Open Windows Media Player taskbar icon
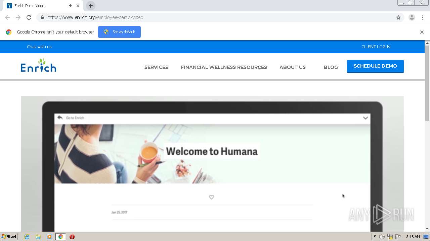 [49, 237]
